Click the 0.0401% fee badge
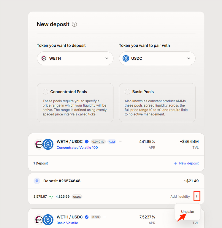This screenshot has height=228, width=222. (x=98, y=142)
